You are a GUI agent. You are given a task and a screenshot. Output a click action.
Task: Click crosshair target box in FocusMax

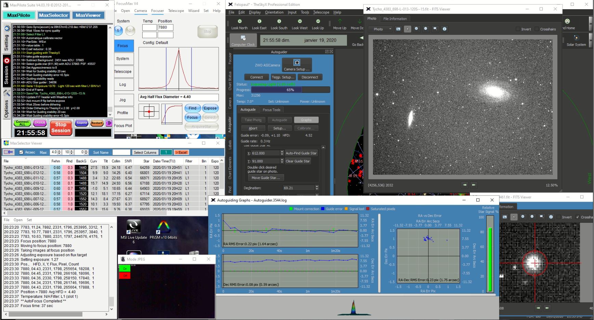[149, 112]
